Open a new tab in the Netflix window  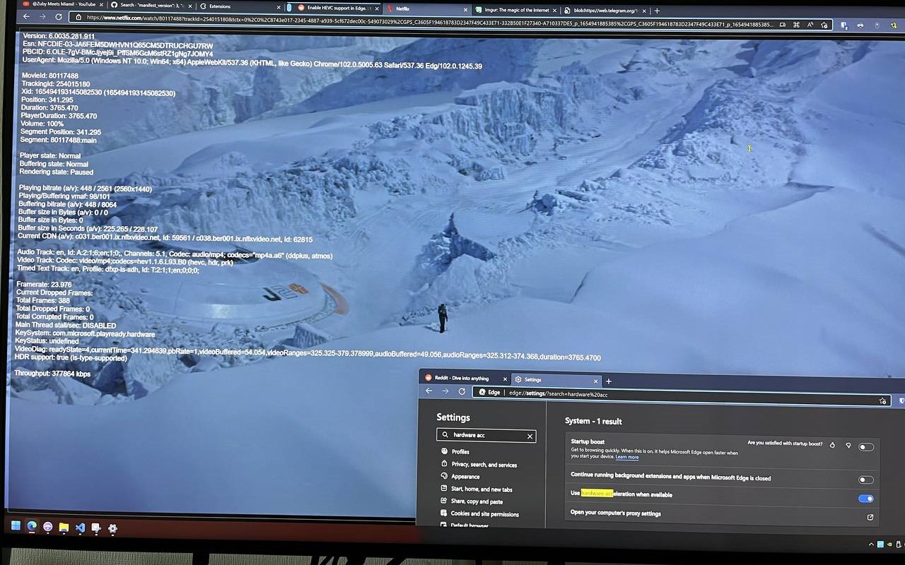658,11
